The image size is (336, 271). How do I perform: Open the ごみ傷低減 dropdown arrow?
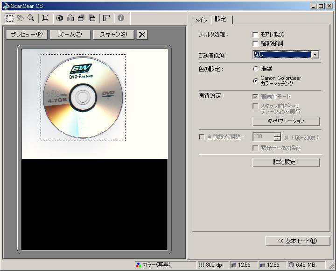click(x=315, y=55)
